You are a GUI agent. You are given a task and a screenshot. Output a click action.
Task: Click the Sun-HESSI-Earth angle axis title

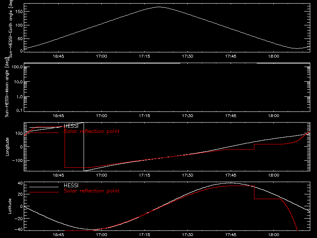(11, 29)
